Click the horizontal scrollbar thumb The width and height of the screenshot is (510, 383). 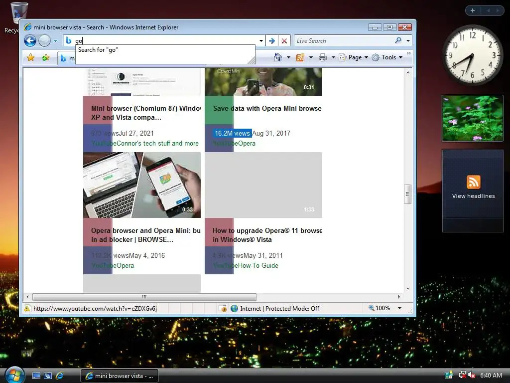(x=144, y=297)
